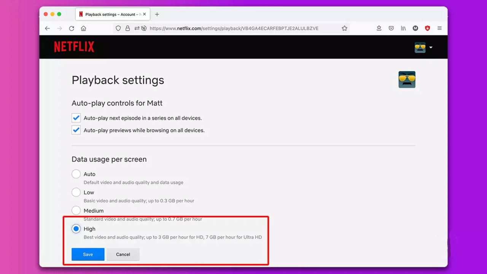The width and height of the screenshot is (487, 274).
Task: Click the share/upload toolbar icon
Action: [379, 28]
